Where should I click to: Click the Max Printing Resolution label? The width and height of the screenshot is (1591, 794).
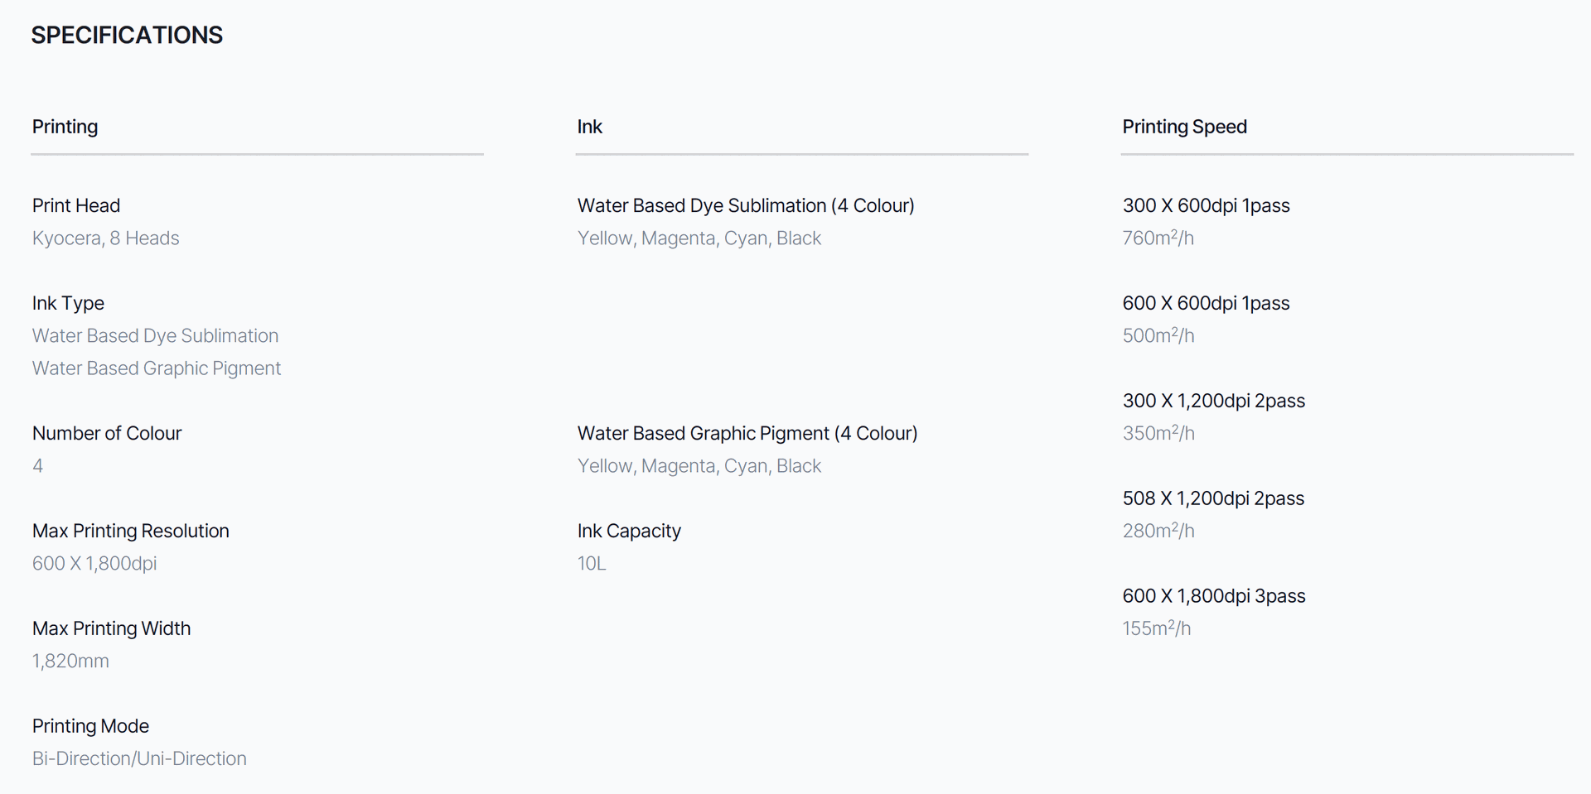pos(131,531)
